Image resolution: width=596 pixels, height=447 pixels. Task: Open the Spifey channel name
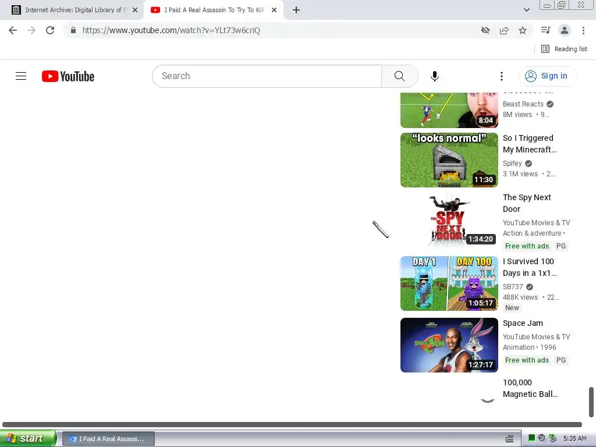click(512, 164)
